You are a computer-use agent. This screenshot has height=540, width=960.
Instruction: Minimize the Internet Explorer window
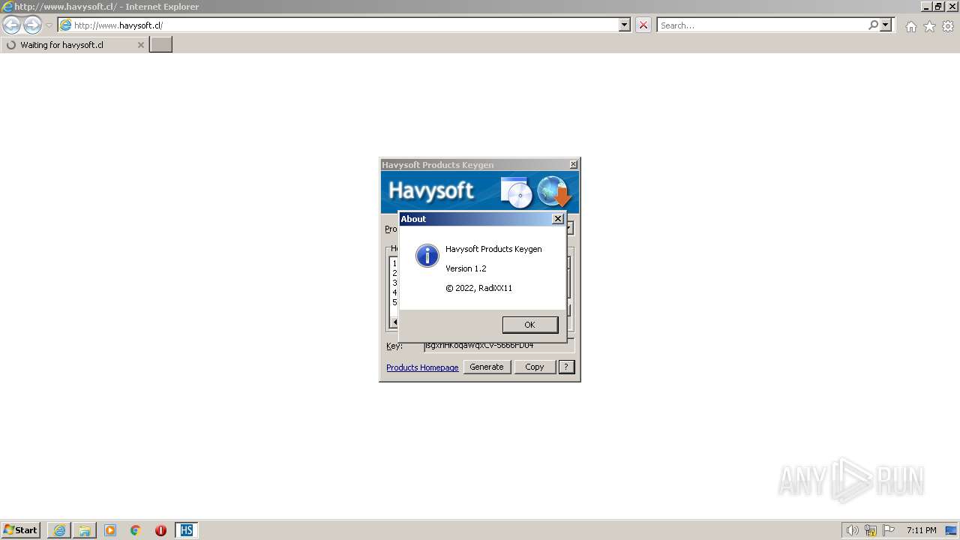point(926,6)
